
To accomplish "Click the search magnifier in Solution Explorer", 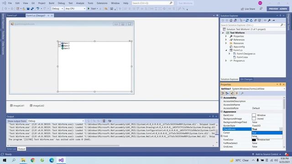I will pyautogui.click(x=282, y=25).
